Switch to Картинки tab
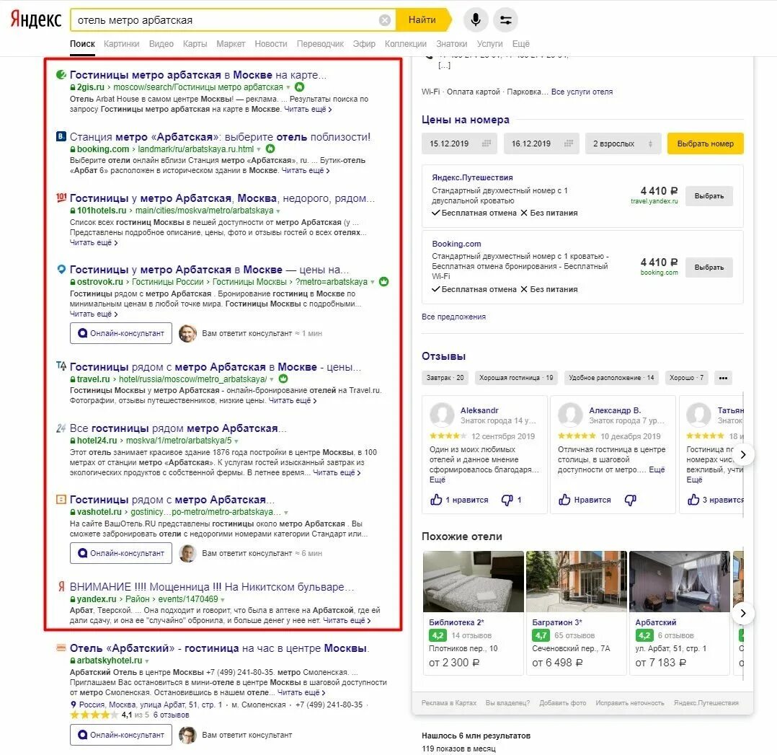Viewport: 777px width, 755px height. pos(121,43)
